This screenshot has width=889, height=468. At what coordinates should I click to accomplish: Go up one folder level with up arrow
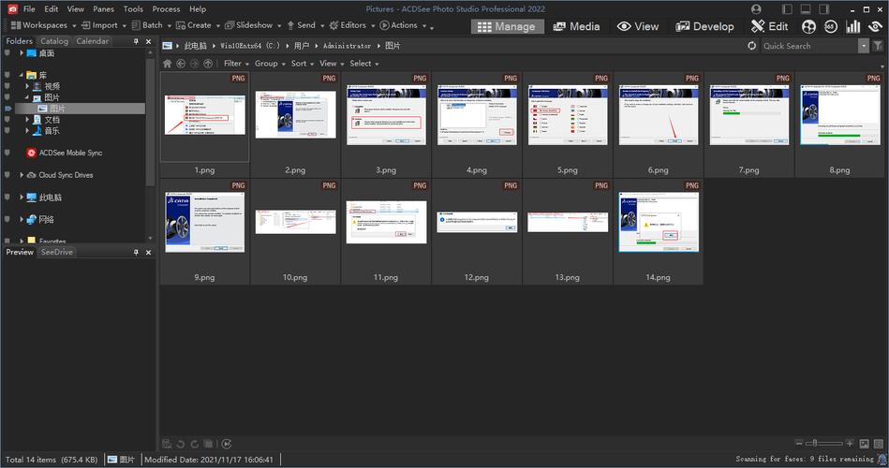(207, 64)
